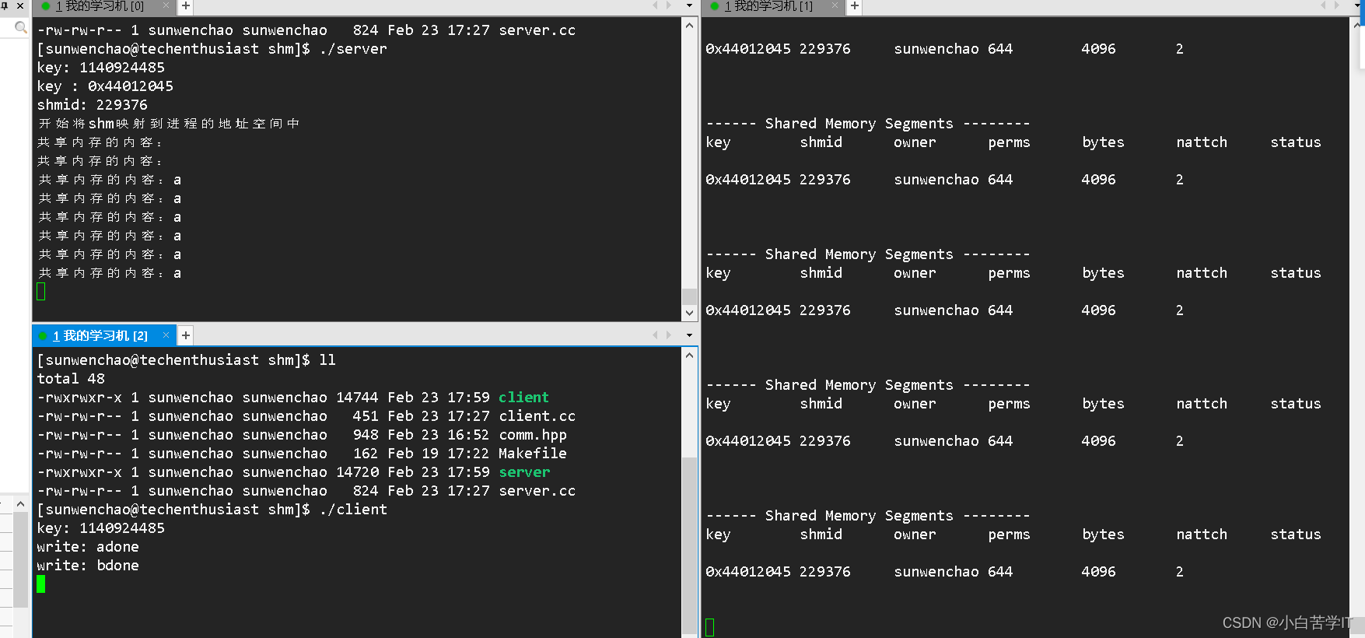Click 'Makefile' in the file listing
Viewport: 1365px width, 638px height.
tap(533, 454)
